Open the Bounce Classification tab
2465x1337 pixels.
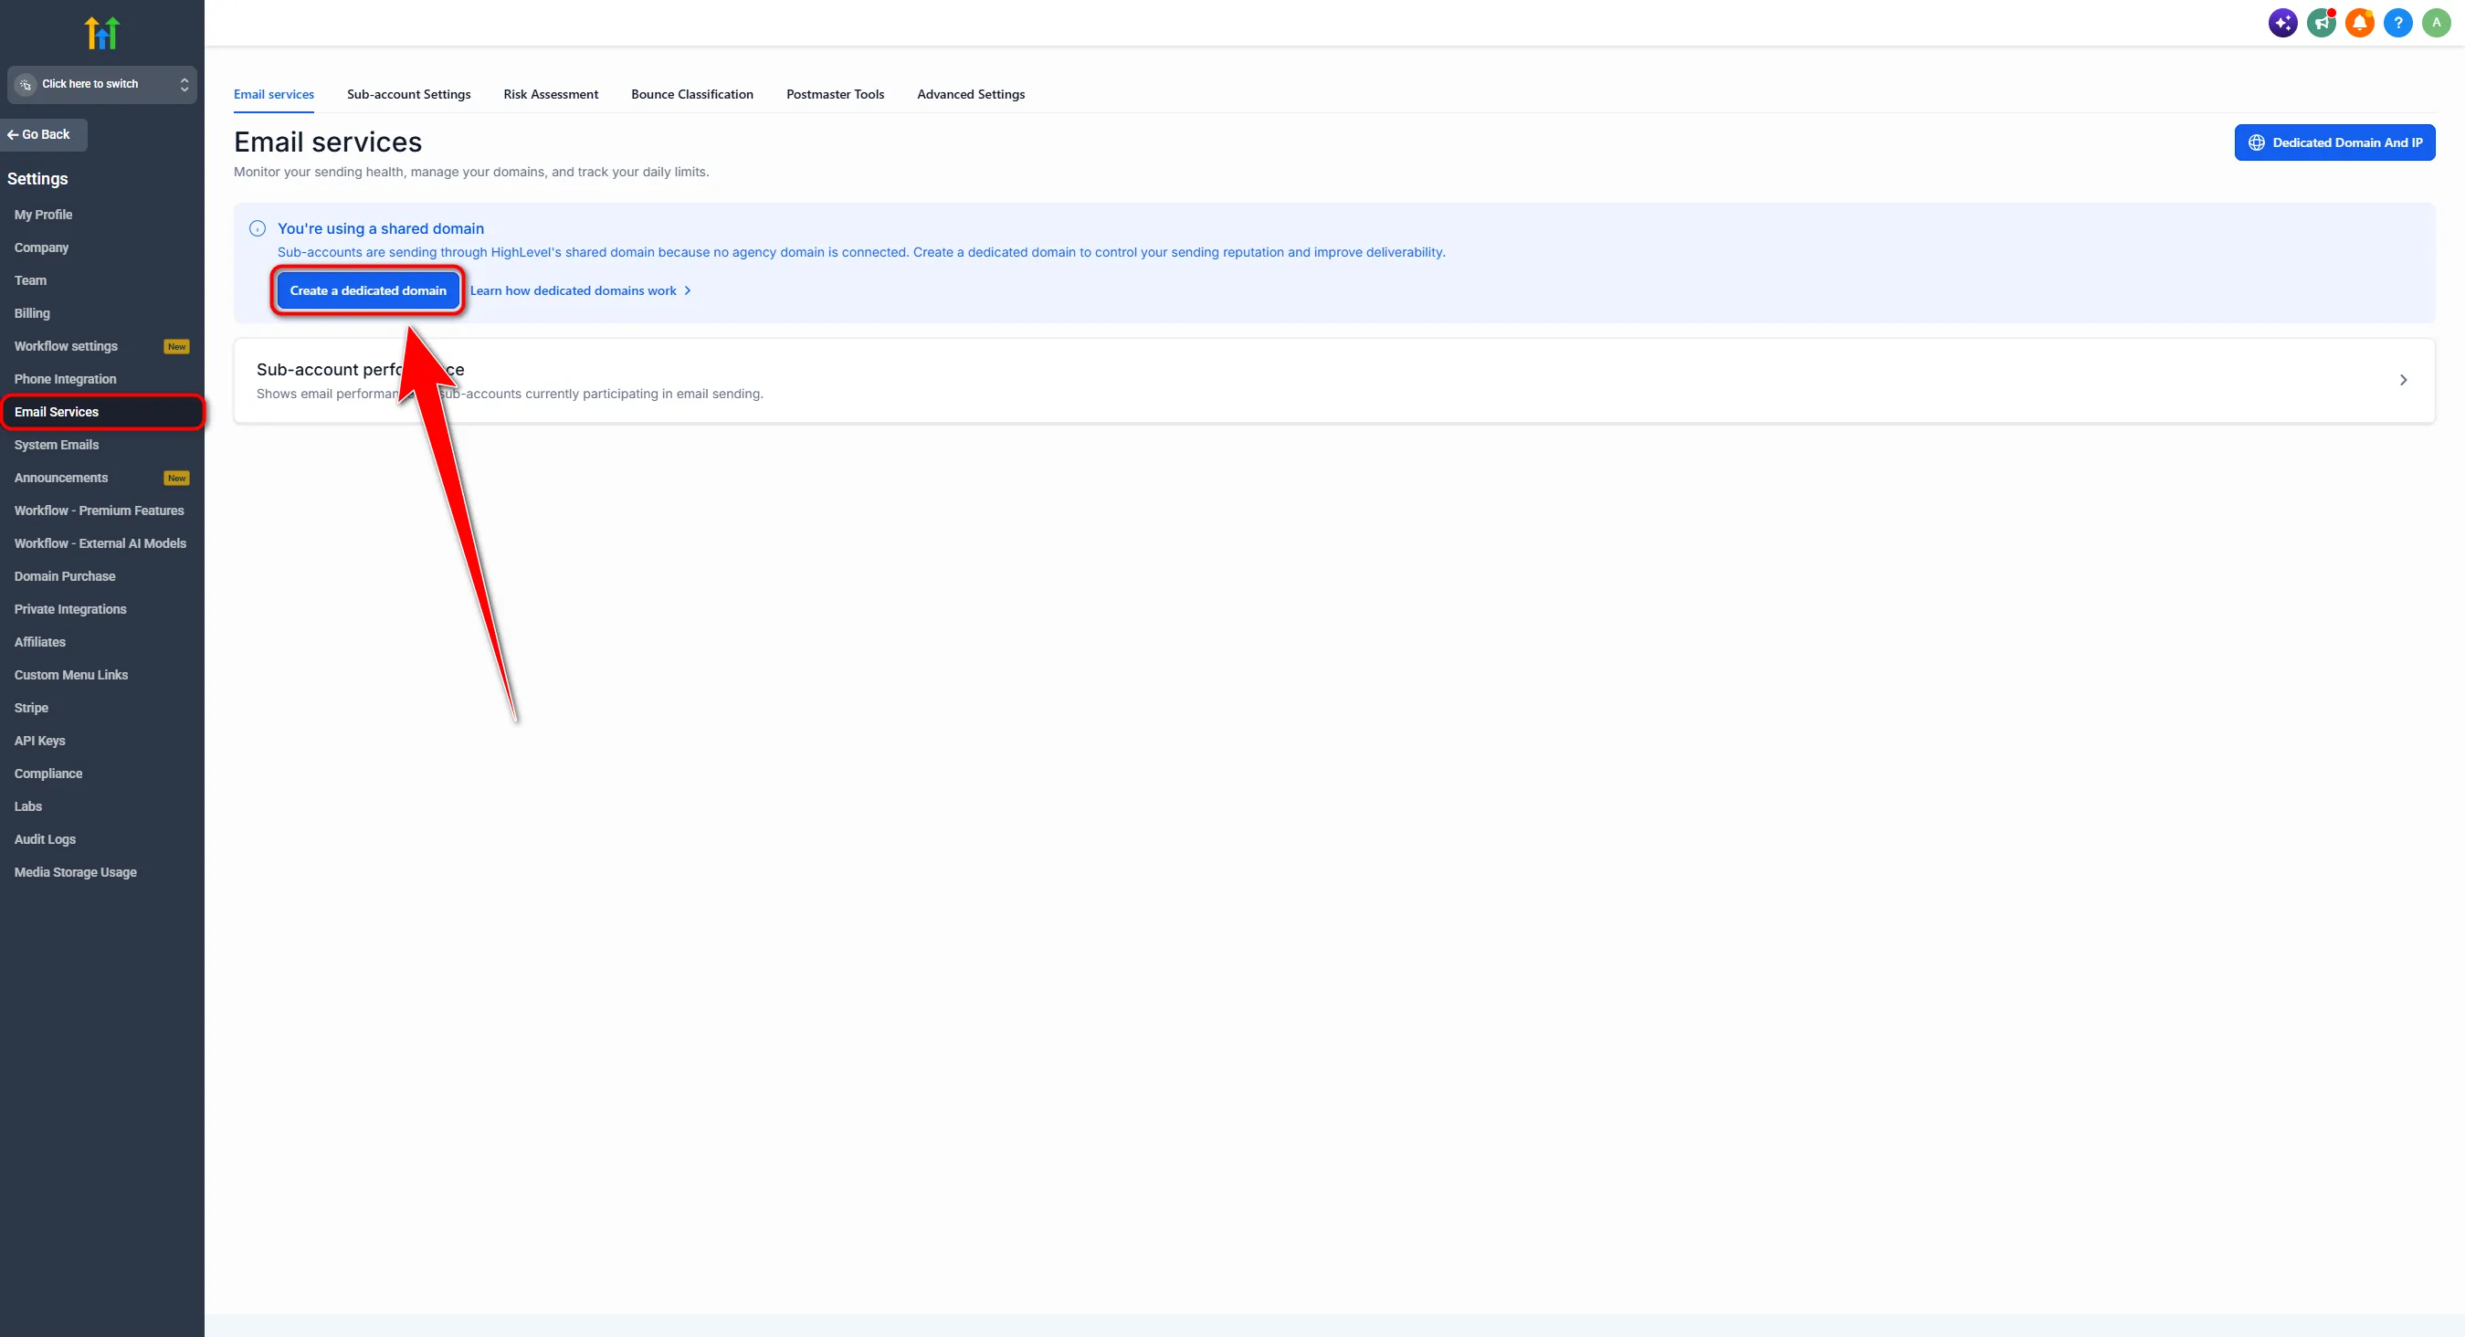692,94
